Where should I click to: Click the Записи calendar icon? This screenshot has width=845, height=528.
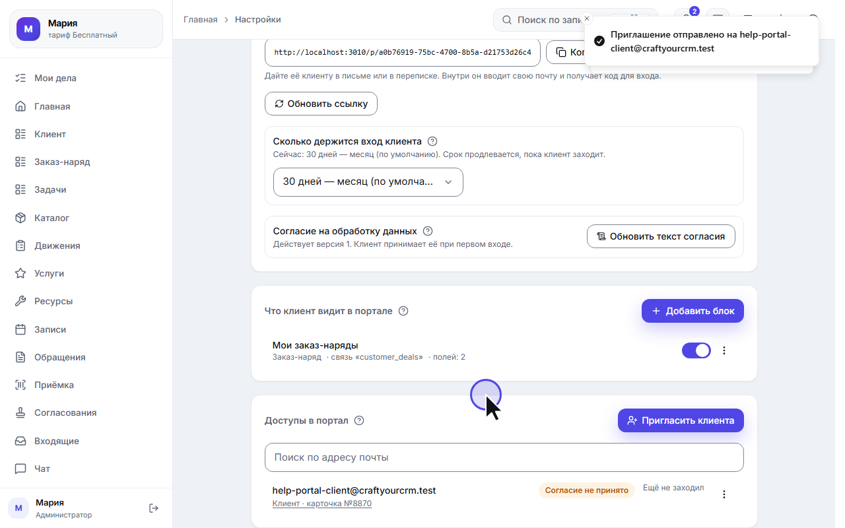(x=20, y=329)
